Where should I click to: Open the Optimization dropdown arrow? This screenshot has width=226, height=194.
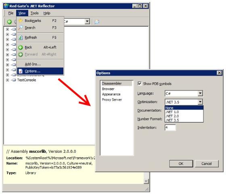(x=200, y=102)
